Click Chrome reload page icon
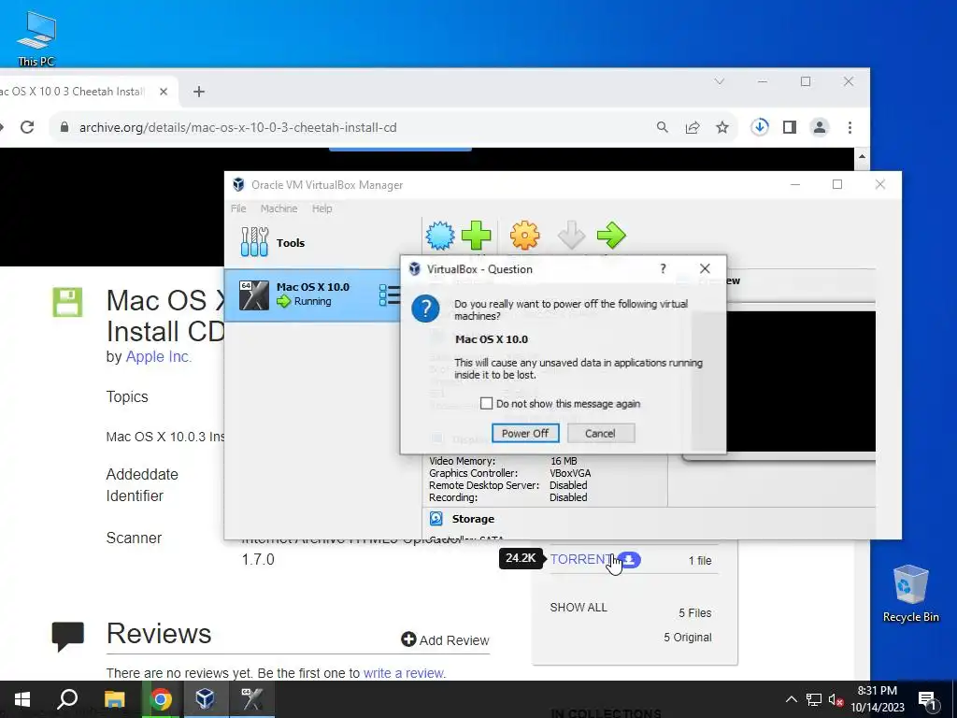 [x=27, y=127]
